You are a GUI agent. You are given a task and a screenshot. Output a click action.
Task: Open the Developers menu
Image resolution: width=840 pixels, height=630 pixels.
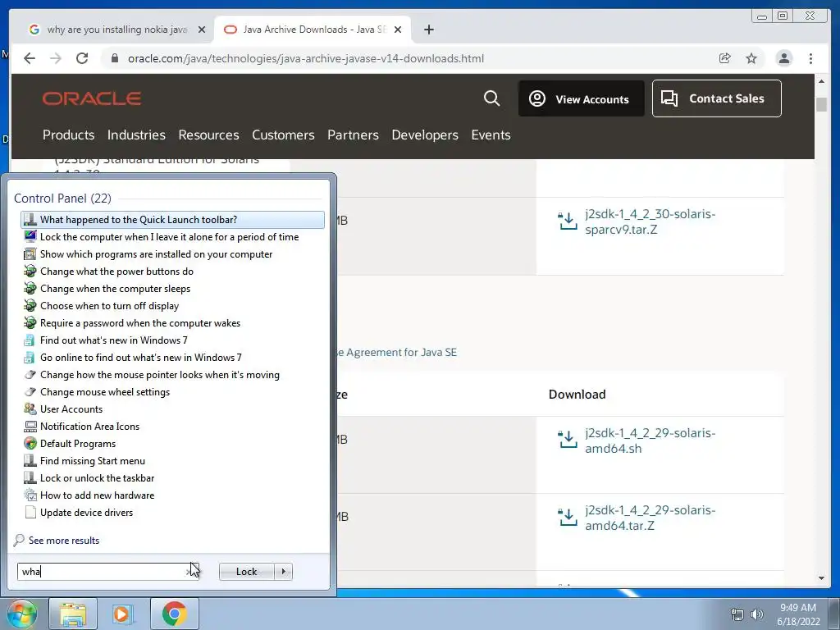point(425,135)
